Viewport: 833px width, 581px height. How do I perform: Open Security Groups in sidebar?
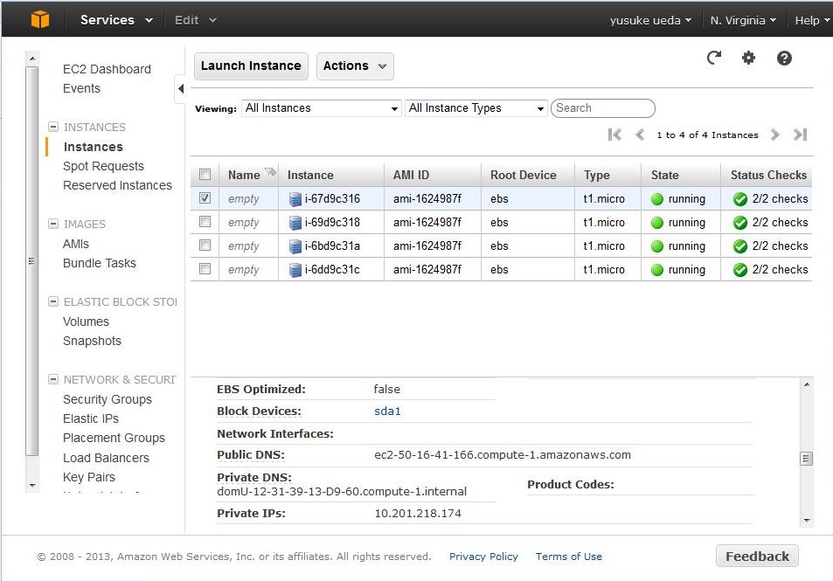tap(108, 399)
